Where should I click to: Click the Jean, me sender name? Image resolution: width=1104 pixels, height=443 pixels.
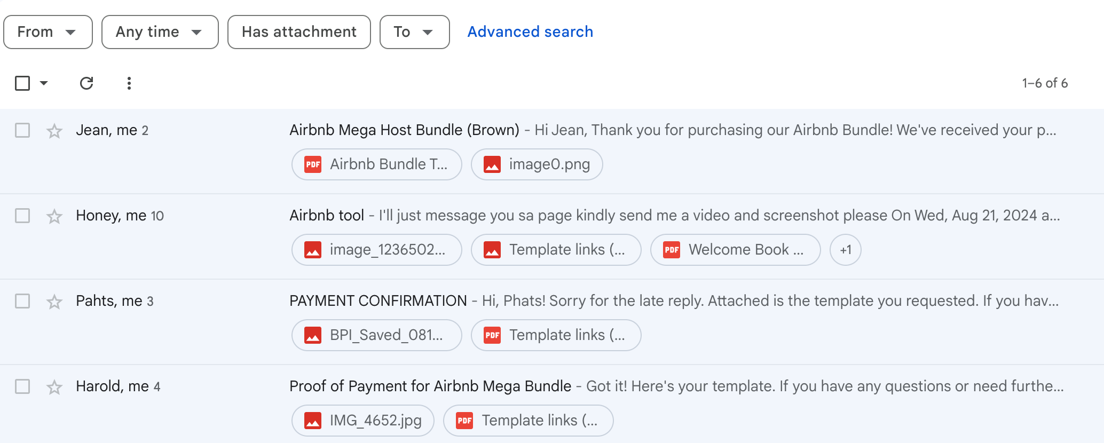tap(106, 130)
